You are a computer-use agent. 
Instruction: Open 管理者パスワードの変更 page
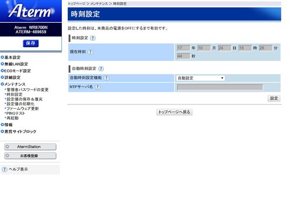(27, 89)
